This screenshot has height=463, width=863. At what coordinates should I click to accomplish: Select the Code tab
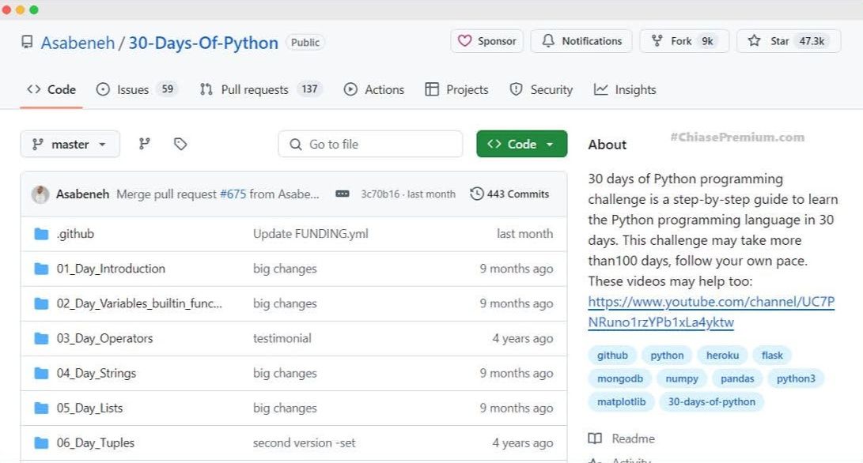point(51,89)
